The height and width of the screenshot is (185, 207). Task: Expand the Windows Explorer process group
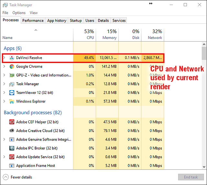click(4, 101)
